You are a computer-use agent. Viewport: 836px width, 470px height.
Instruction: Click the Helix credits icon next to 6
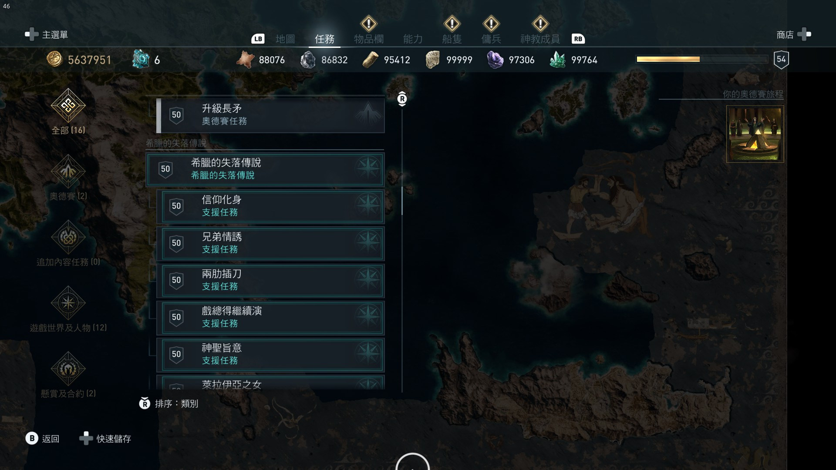point(141,59)
